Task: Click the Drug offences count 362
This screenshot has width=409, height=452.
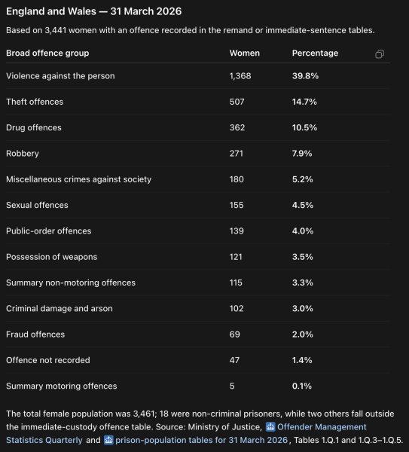Action: point(237,128)
